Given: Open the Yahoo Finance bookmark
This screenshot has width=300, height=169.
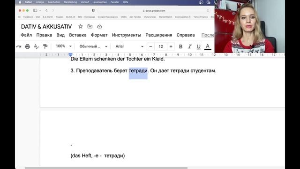Looking at the screenshot, I should click(201, 17).
